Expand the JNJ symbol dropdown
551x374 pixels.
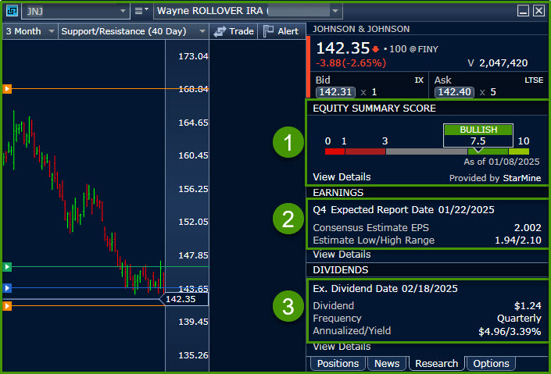click(123, 11)
